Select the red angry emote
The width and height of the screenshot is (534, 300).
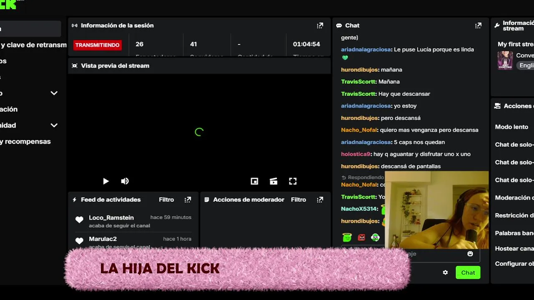point(361,237)
